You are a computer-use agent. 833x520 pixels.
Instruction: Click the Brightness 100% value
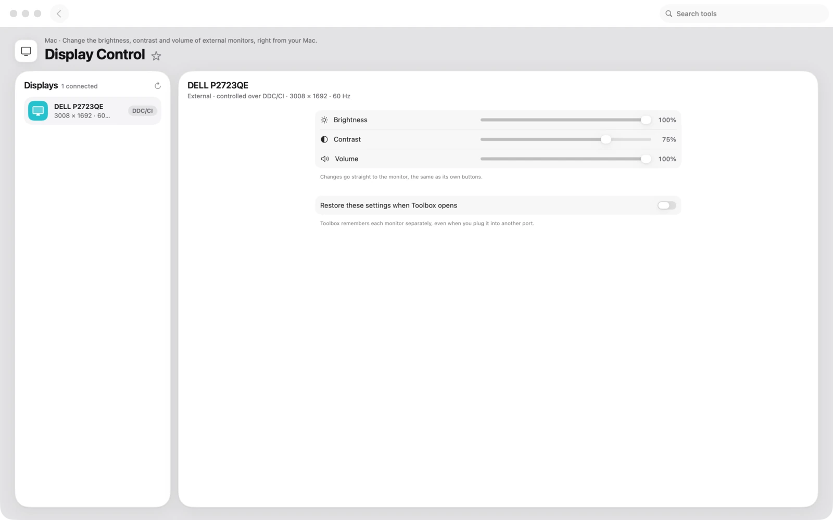click(667, 120)
